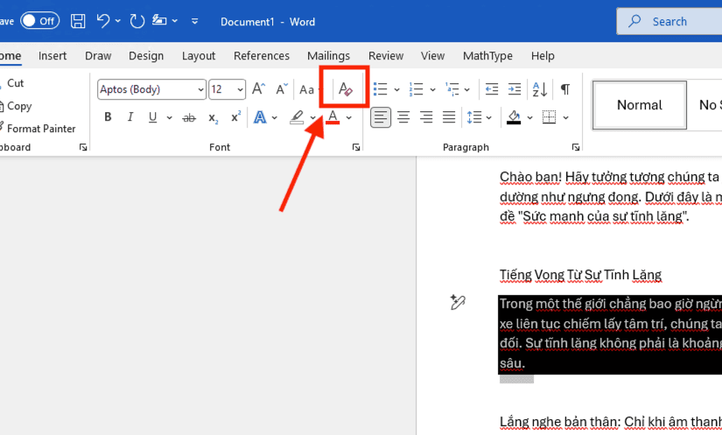Open the Undo history dropdown arrow
This screenshot has height=435, width=722.
pos(118,21)
